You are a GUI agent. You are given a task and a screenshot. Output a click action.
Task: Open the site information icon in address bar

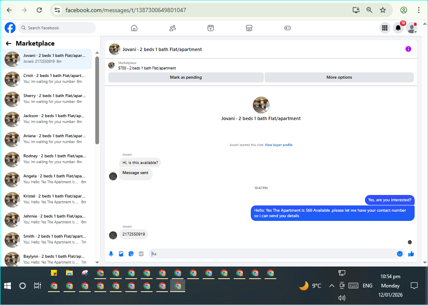(x=57, y=10)
